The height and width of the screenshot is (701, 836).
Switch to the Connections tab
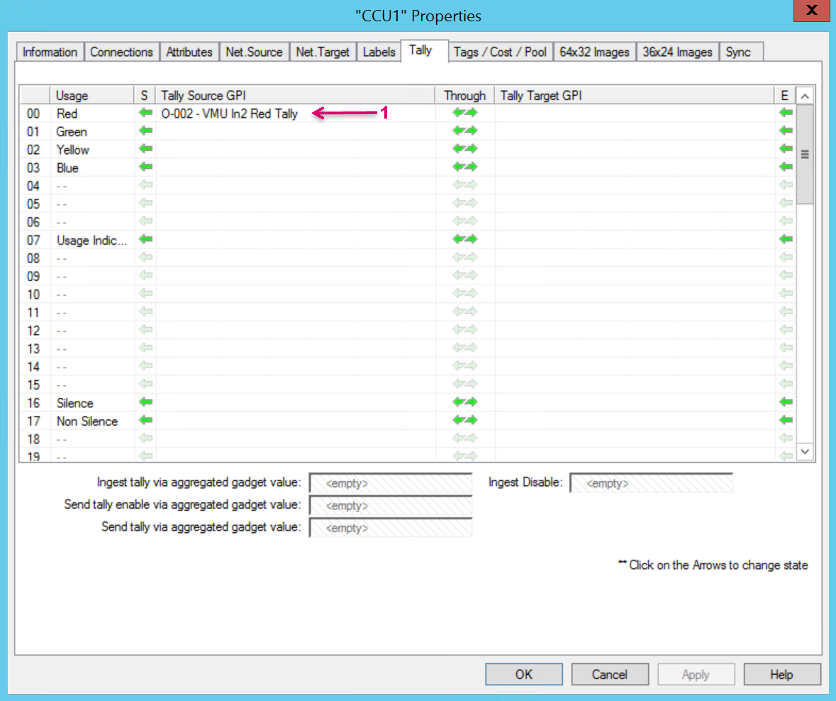(x=121, y=52)
